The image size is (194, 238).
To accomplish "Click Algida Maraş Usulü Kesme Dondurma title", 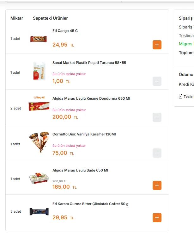I will pyautogui.click(x=91, y=98).
